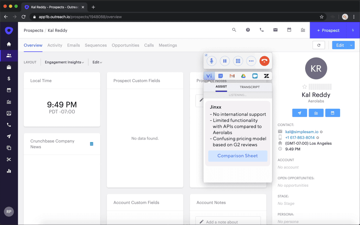Click the Add a note field
This screenshot has width=360, height=225.
pos(228,222)
